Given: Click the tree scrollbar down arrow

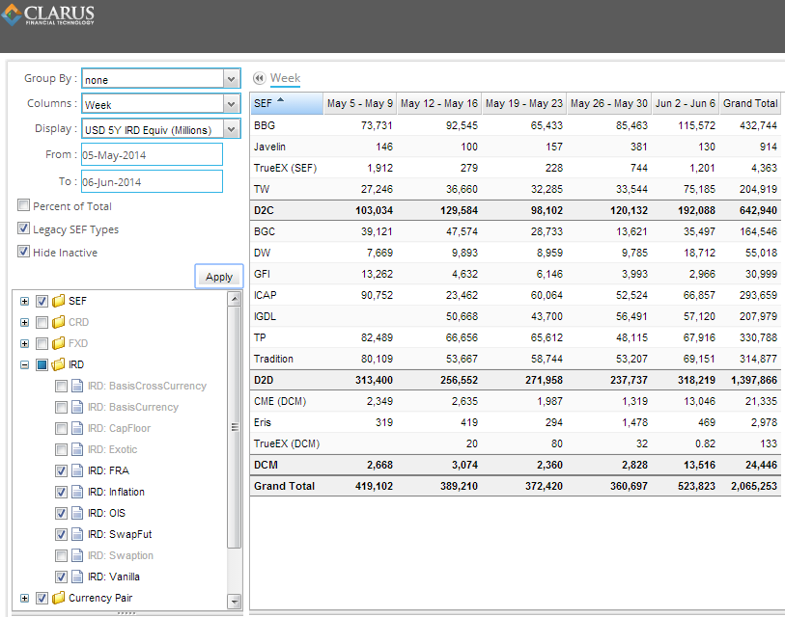Looking at the screenshot, I should coord(235,602).
